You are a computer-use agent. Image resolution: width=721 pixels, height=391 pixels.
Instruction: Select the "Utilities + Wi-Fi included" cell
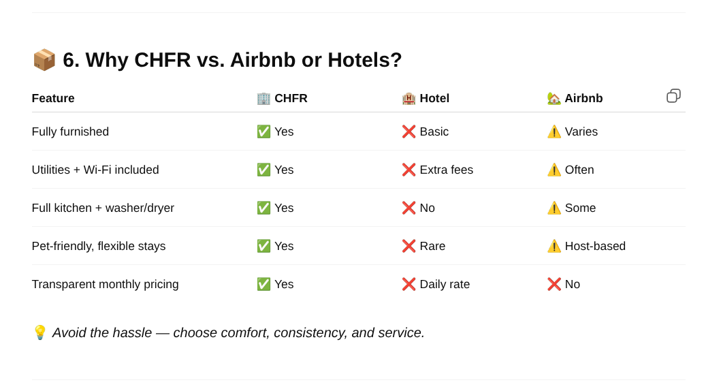pos(95,170)
